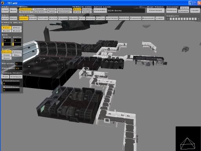Open Advanced Terrain settings
Screen dimensions: 201x151
tap(172, 11)
